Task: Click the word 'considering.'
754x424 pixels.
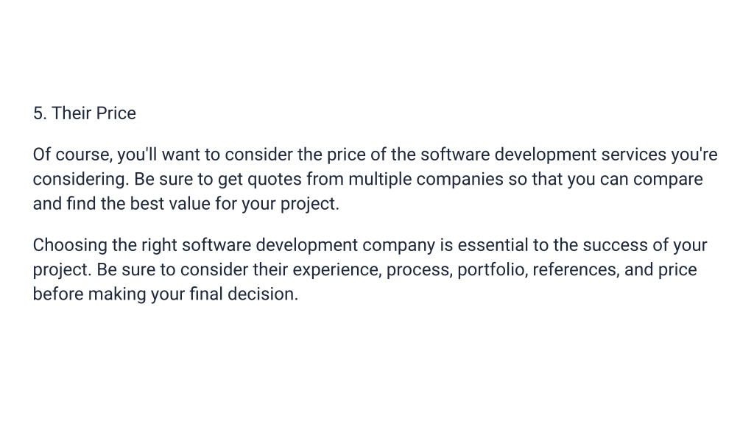Action: (81, 180)
